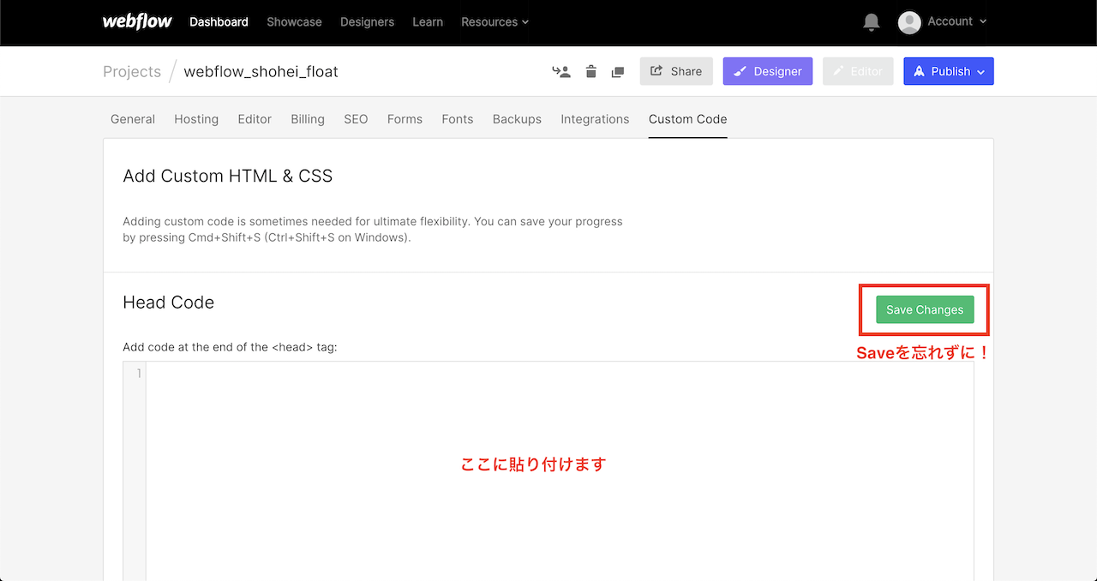
Task: Switch to the Backups tab
Action: (517, 119)
